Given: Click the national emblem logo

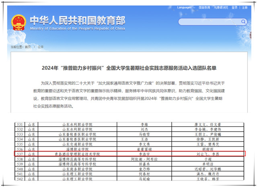Looking at the screenshot, I should click(17, 22).
